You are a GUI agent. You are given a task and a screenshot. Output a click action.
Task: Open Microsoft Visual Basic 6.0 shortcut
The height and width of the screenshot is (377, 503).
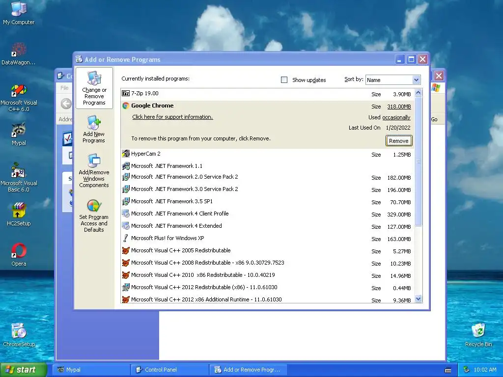click(x=19, y=177)
